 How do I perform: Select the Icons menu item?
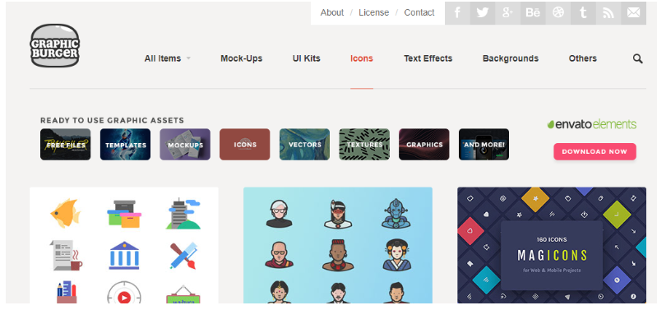[362, 58]
